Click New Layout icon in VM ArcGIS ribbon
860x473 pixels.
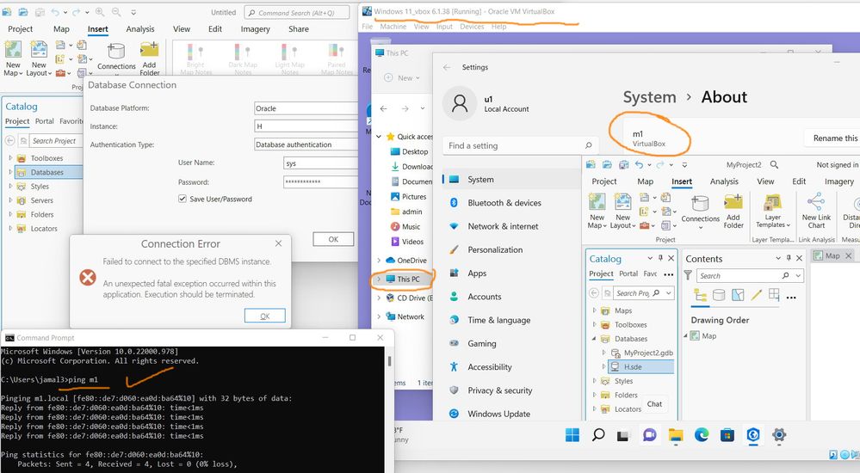pyautogui.click(x=622, y=202)
